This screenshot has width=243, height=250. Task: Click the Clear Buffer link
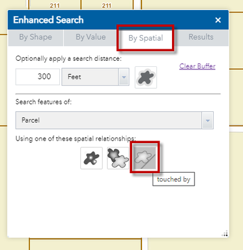click(198, 66)
